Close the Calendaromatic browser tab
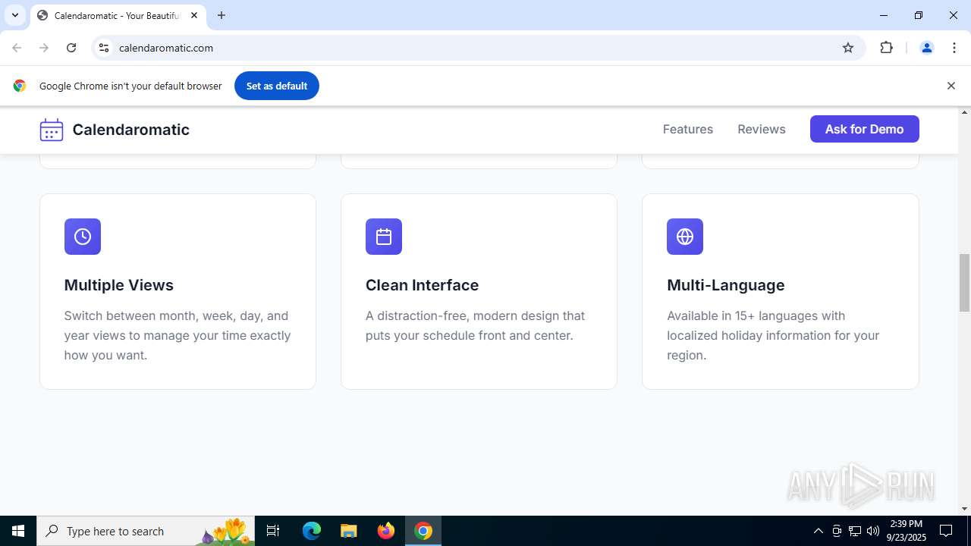Image resolution: width=971 pixels, height=546 pixels. tap(194, 15)
